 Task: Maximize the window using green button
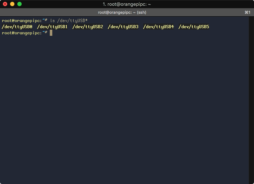(19, 4)
